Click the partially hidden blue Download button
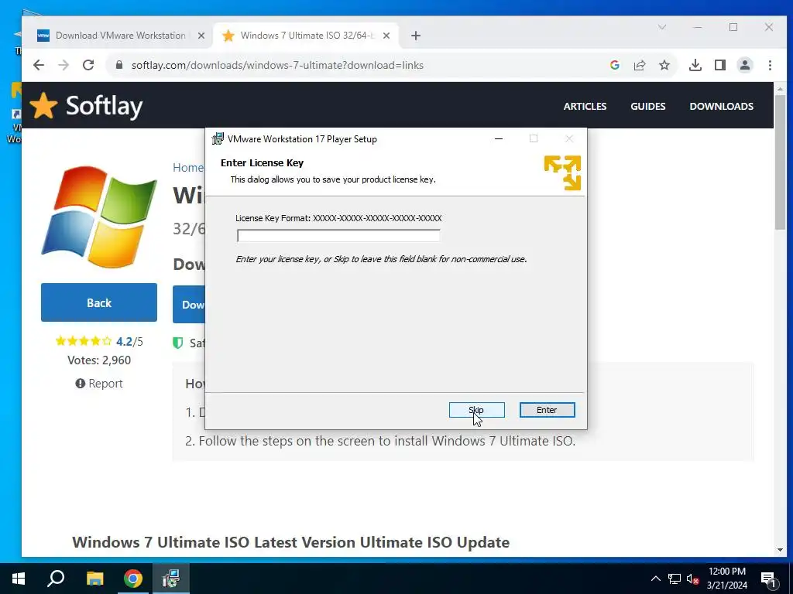793x594 pixels. pos(189,305)
